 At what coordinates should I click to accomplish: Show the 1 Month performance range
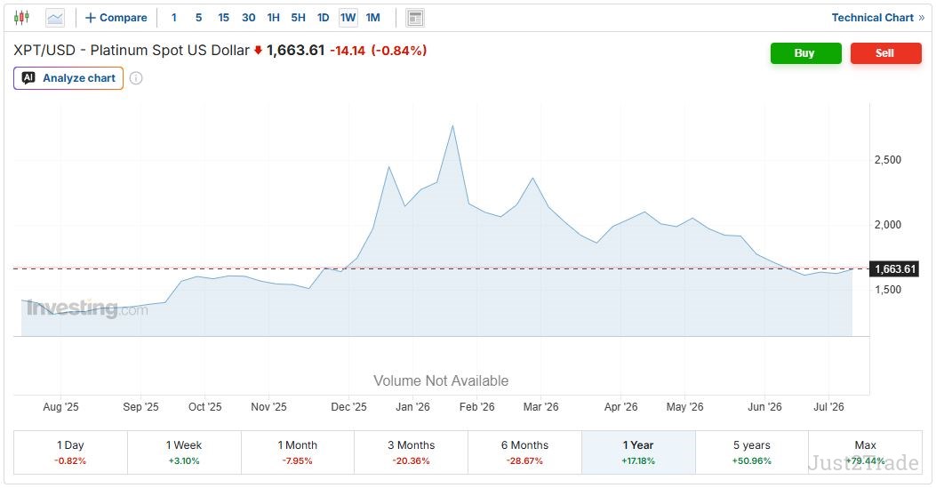pos(297,452)
